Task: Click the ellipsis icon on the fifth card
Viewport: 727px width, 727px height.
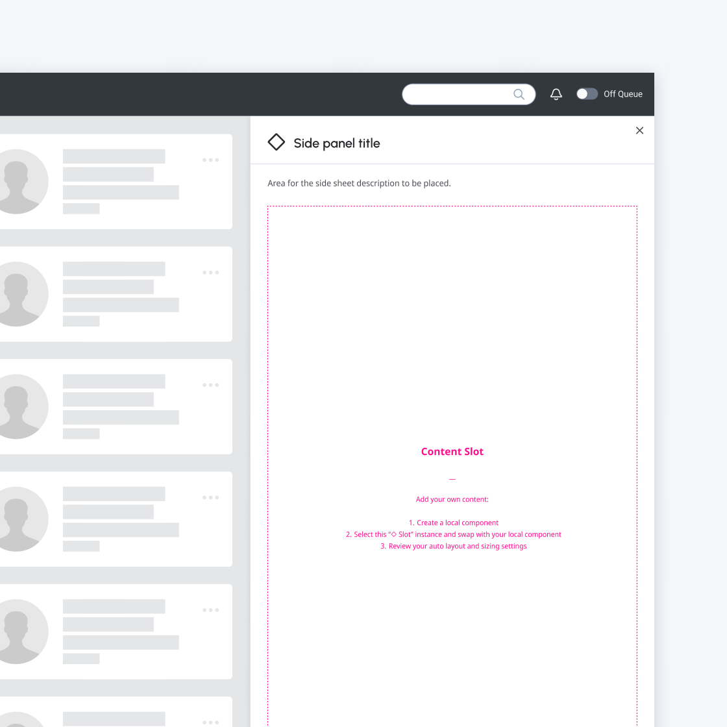Action: click(x=210, y=610)
